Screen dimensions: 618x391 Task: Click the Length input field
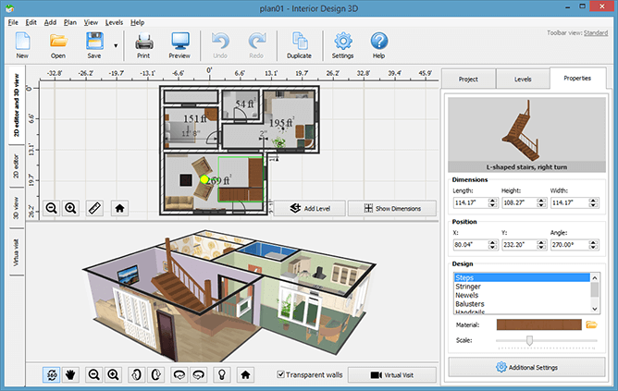tap(471, 202)
